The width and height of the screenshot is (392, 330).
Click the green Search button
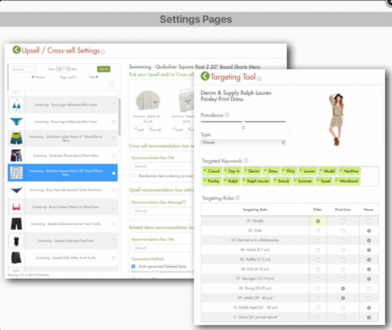103,69
